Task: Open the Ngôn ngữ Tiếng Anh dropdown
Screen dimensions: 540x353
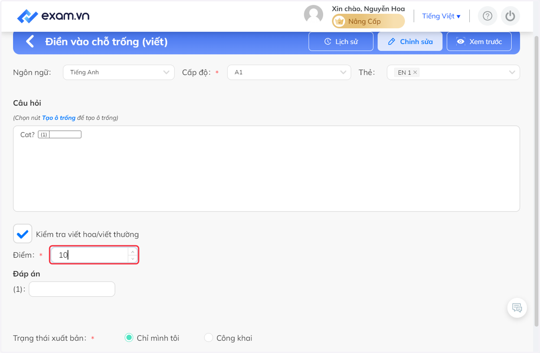Action: (x=119, y=72)
